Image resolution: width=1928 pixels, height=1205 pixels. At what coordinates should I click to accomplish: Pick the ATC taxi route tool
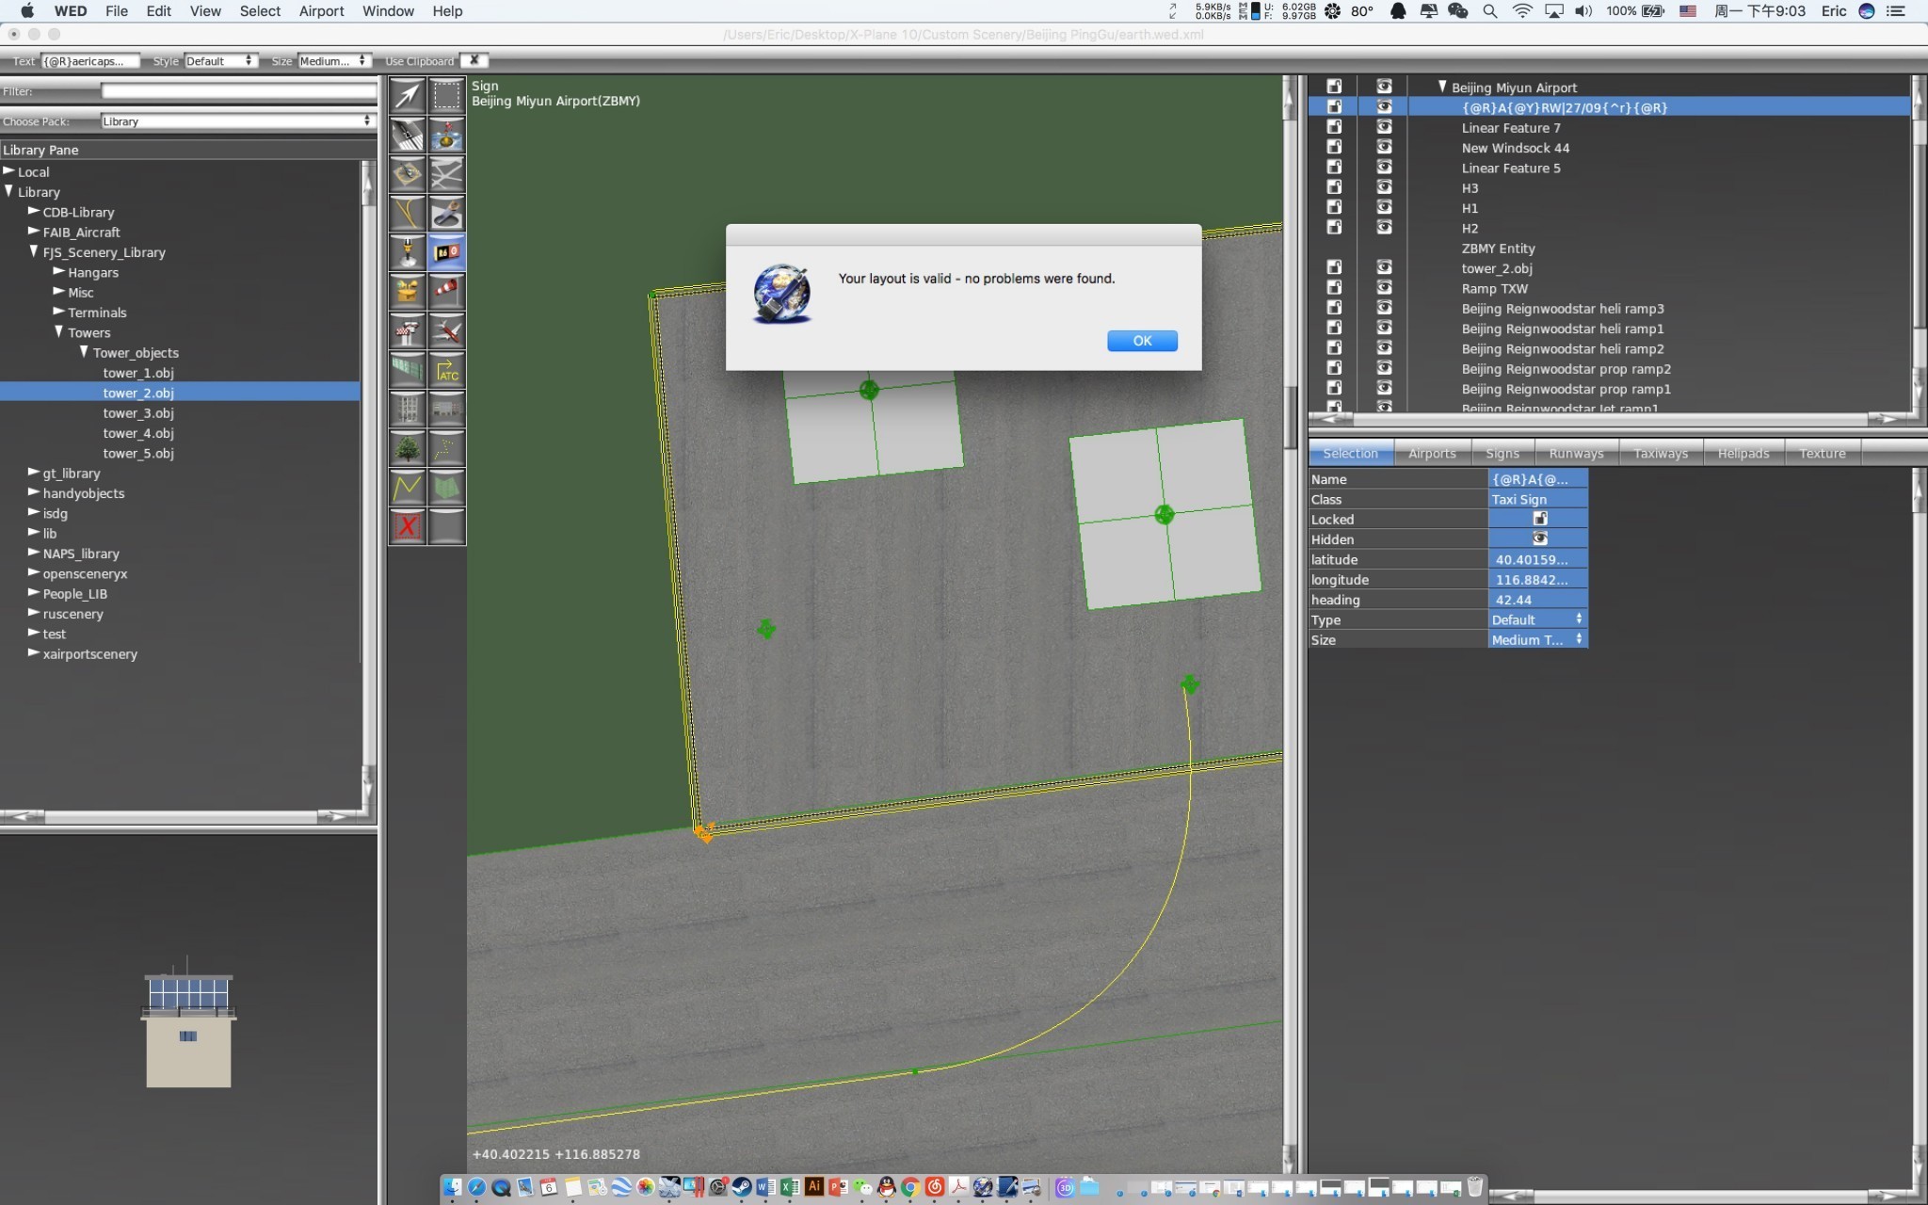pos(446,370)
